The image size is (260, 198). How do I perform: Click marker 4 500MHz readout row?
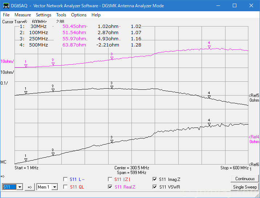click(80, 45)
